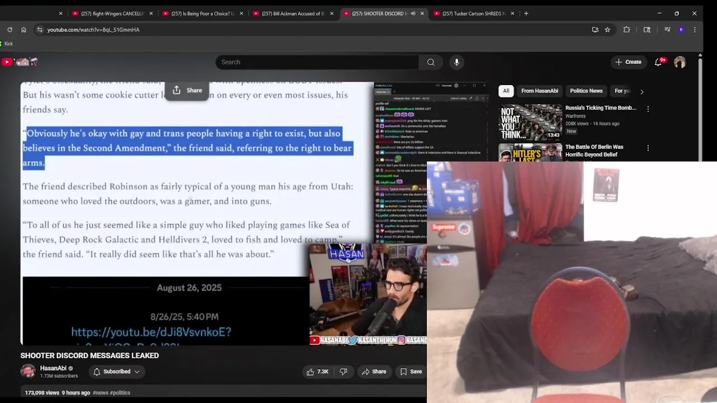Image resolution: width=717 pixels, height=403 pixels.
Task: Open the HasanAbi channel name link
Action: coord(53,368)
